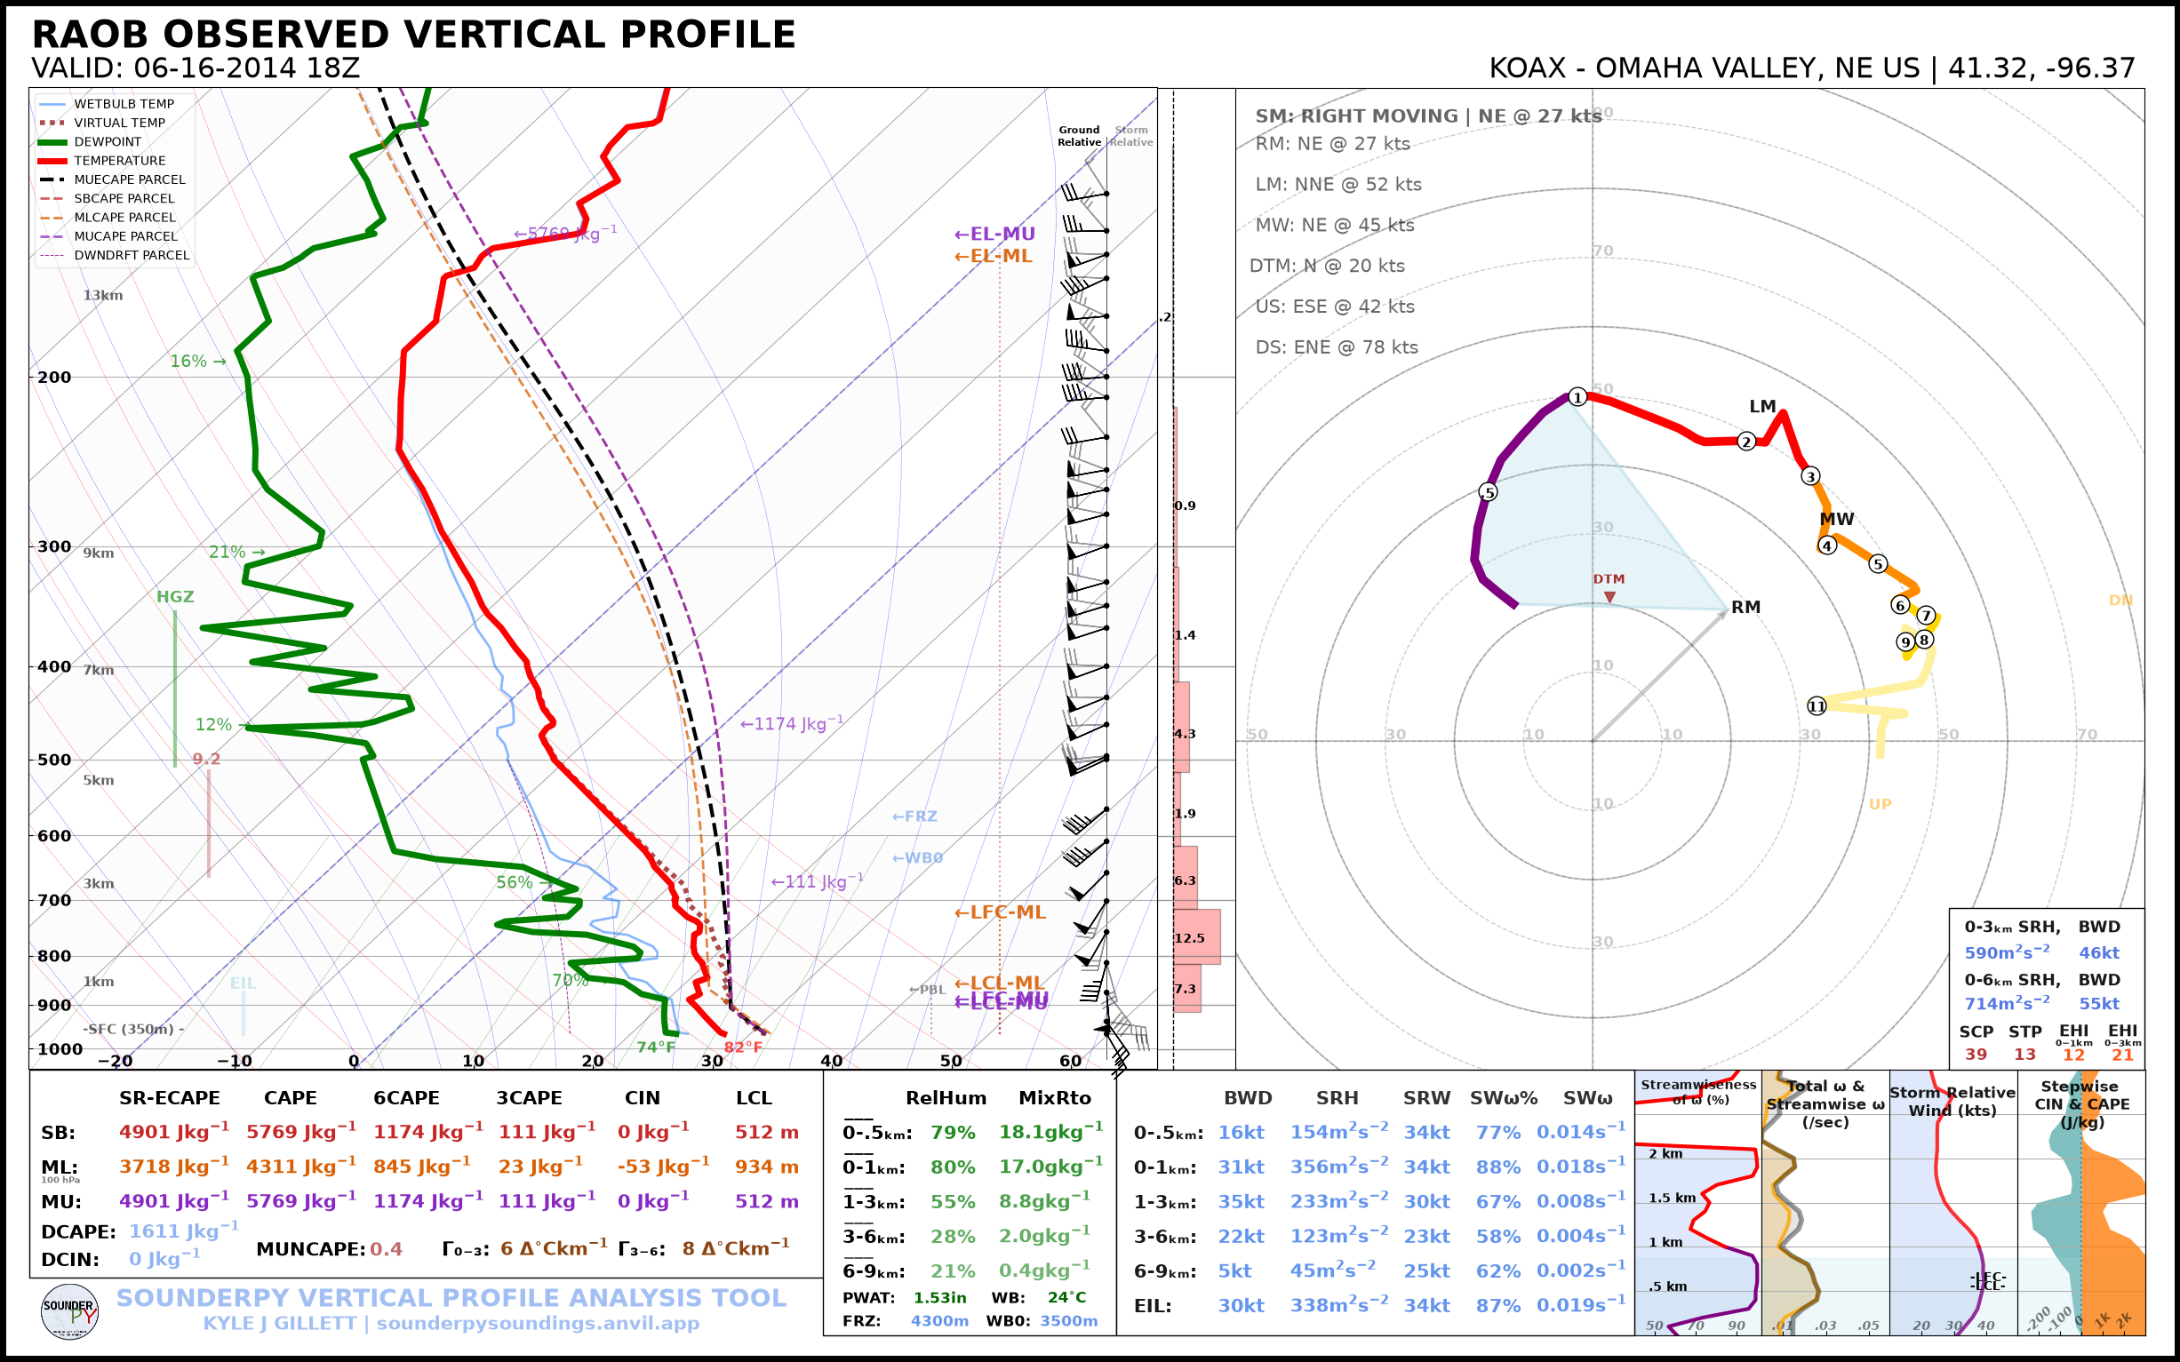Select the SBCAPE PARCEL legend label
Screen dimensions: 2180x1362
(124, 199)
